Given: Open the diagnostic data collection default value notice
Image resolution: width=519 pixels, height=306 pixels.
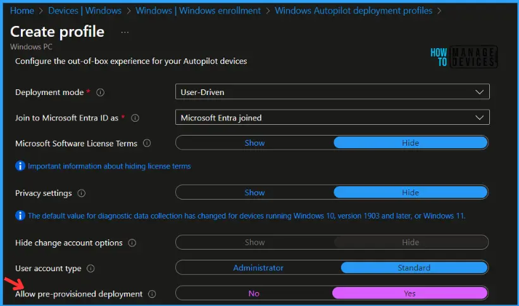Looking at the screenshot, I should [247, 215].
